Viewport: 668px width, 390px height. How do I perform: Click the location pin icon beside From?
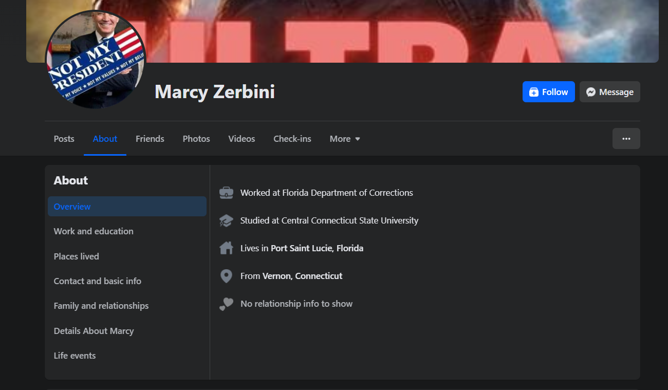226,276
